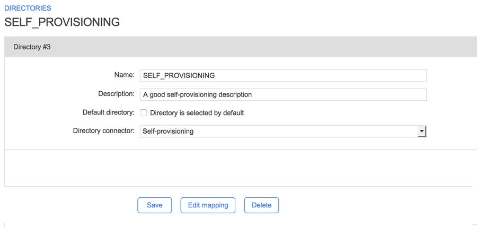The width and height of the screenshot is (477, 227).
Task: Enable the Default directory checkbox
Action: tap(144, 113)
